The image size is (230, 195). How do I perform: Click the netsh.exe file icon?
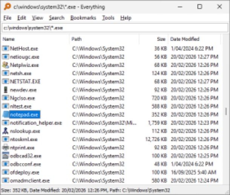[6, 73]
